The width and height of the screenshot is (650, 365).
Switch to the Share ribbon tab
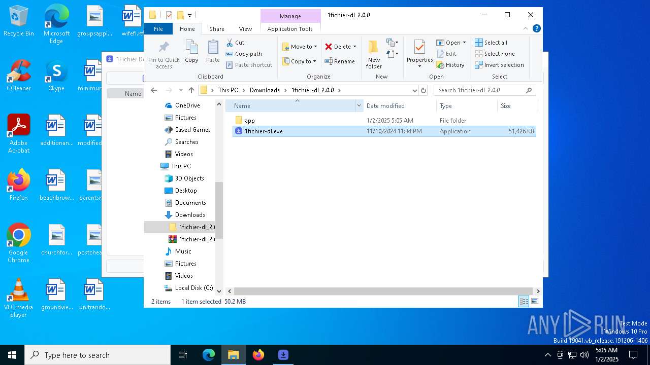click(217, 29)
